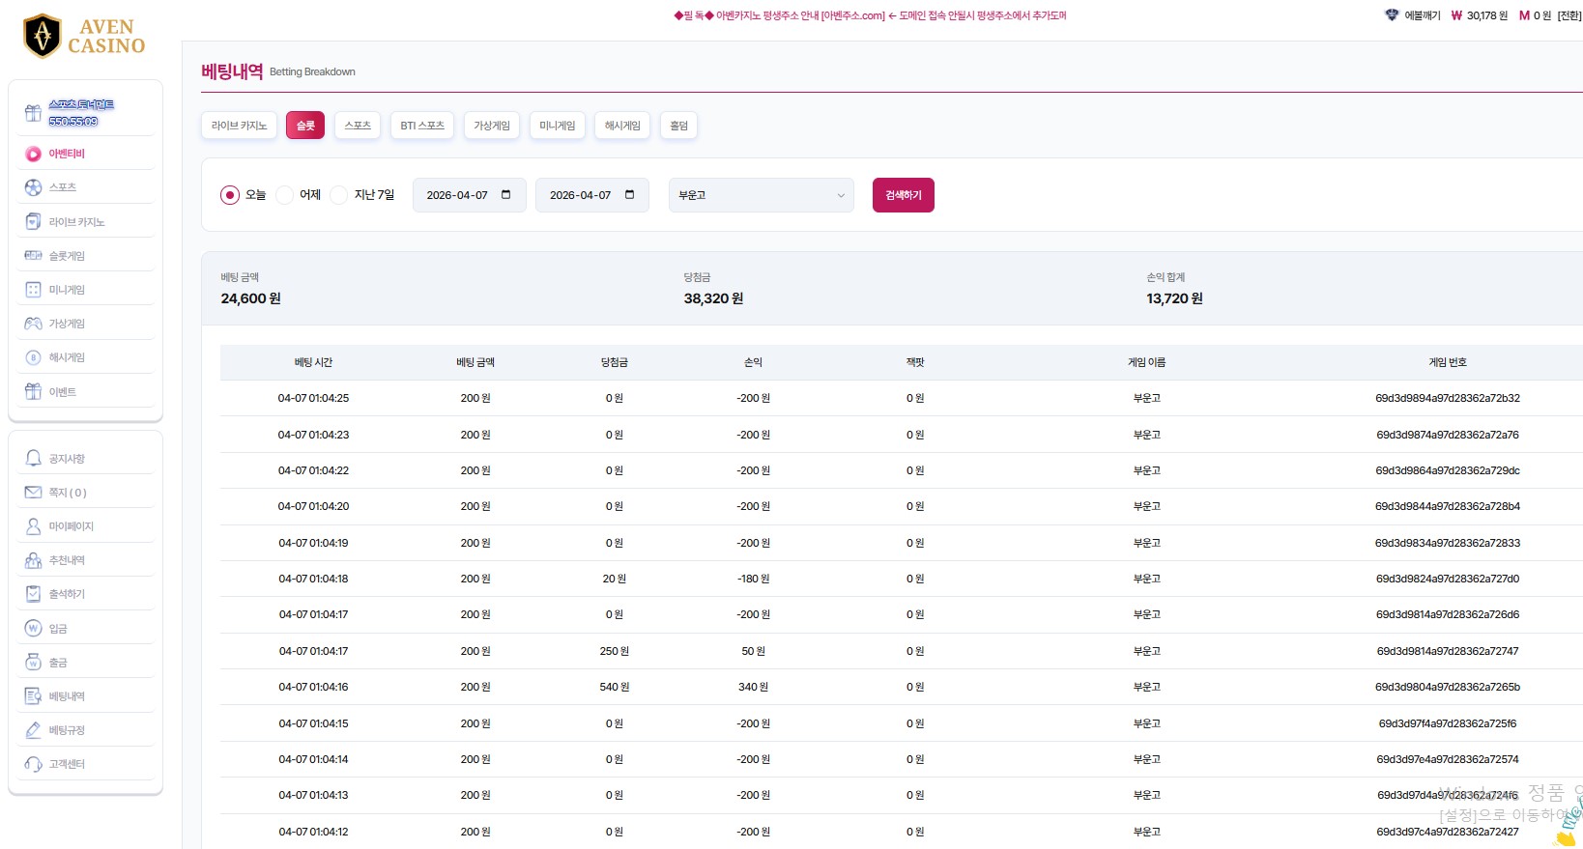Click the 쪽지 envelope icon

(33, 493)
